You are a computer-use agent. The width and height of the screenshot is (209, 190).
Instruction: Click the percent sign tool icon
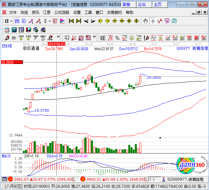[117, 38]
